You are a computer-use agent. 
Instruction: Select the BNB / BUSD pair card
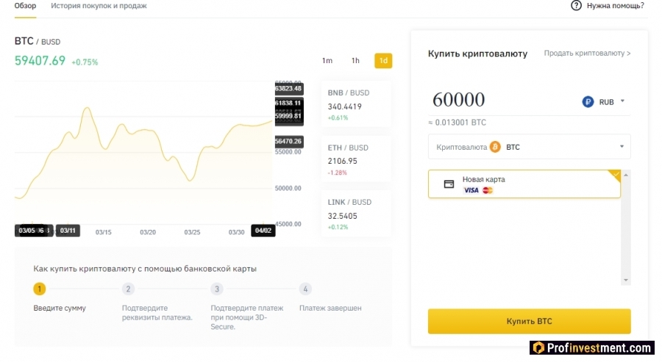click(356, 105)
